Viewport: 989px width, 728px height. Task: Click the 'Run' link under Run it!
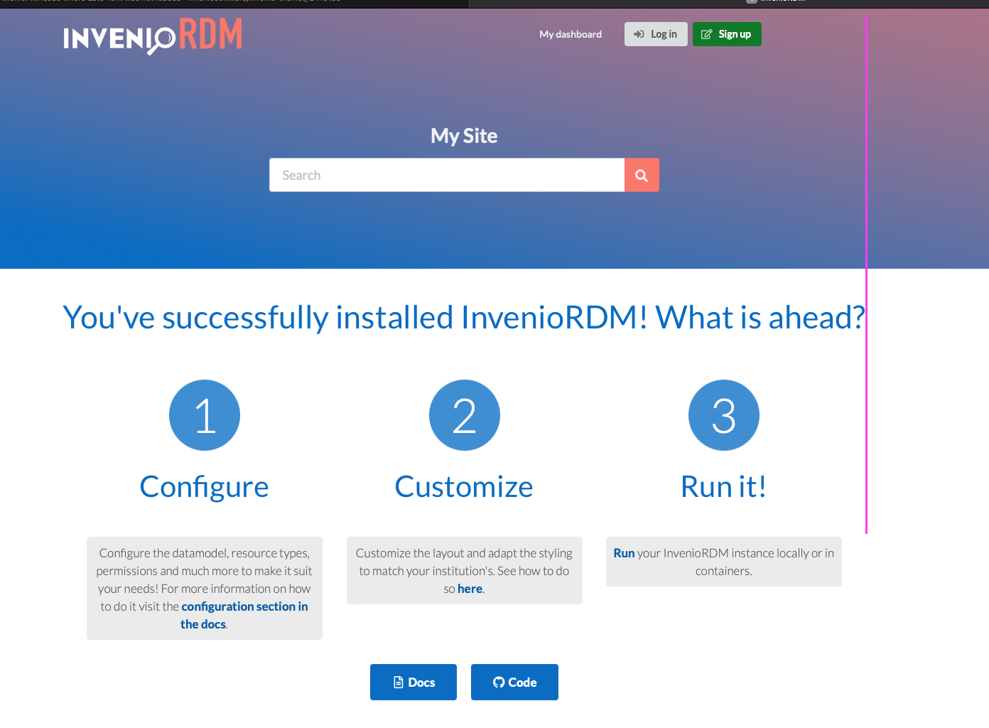[624, 552]
